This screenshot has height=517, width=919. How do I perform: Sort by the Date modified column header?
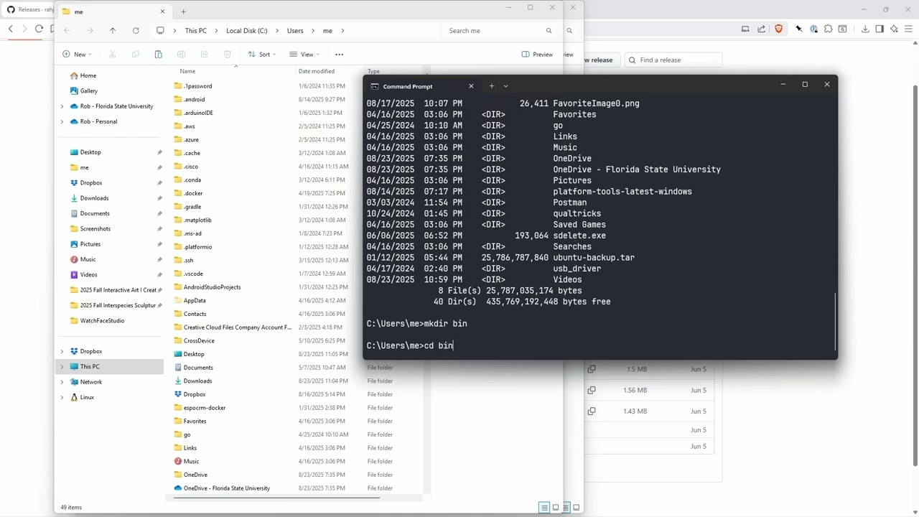click(x=316, y=71)
